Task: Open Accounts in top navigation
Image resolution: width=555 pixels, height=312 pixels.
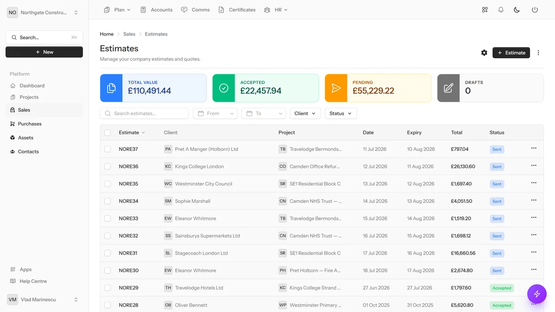Action: pos(156,10)
